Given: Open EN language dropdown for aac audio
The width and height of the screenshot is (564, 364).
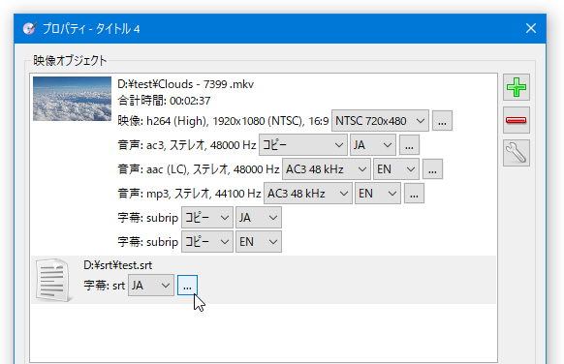Looking at the screenshot, I should [x=396, y=169].
